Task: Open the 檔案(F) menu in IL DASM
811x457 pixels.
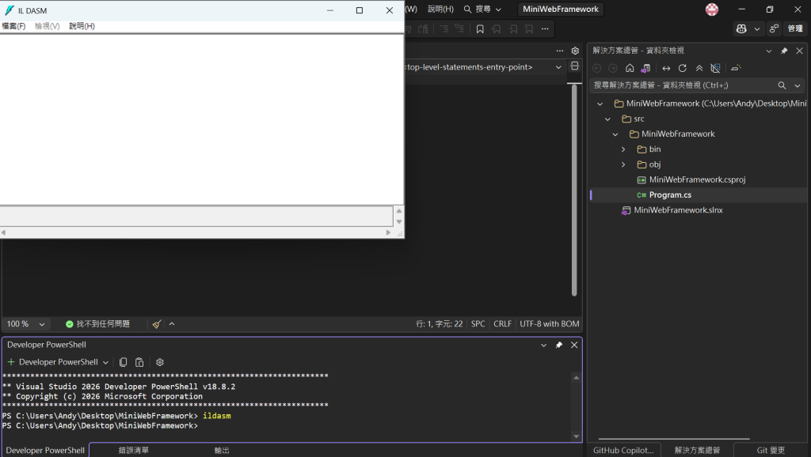Action: click(13, 26)
